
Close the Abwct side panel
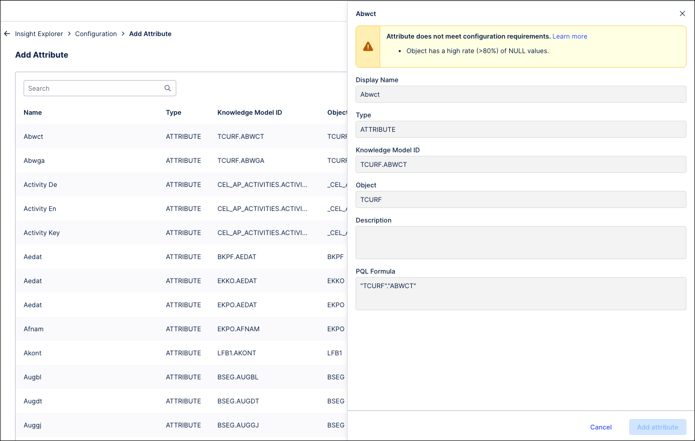click(682, 14)
